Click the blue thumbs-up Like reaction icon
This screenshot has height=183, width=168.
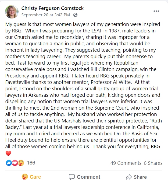pyautogui.click(x=9, y=163)
